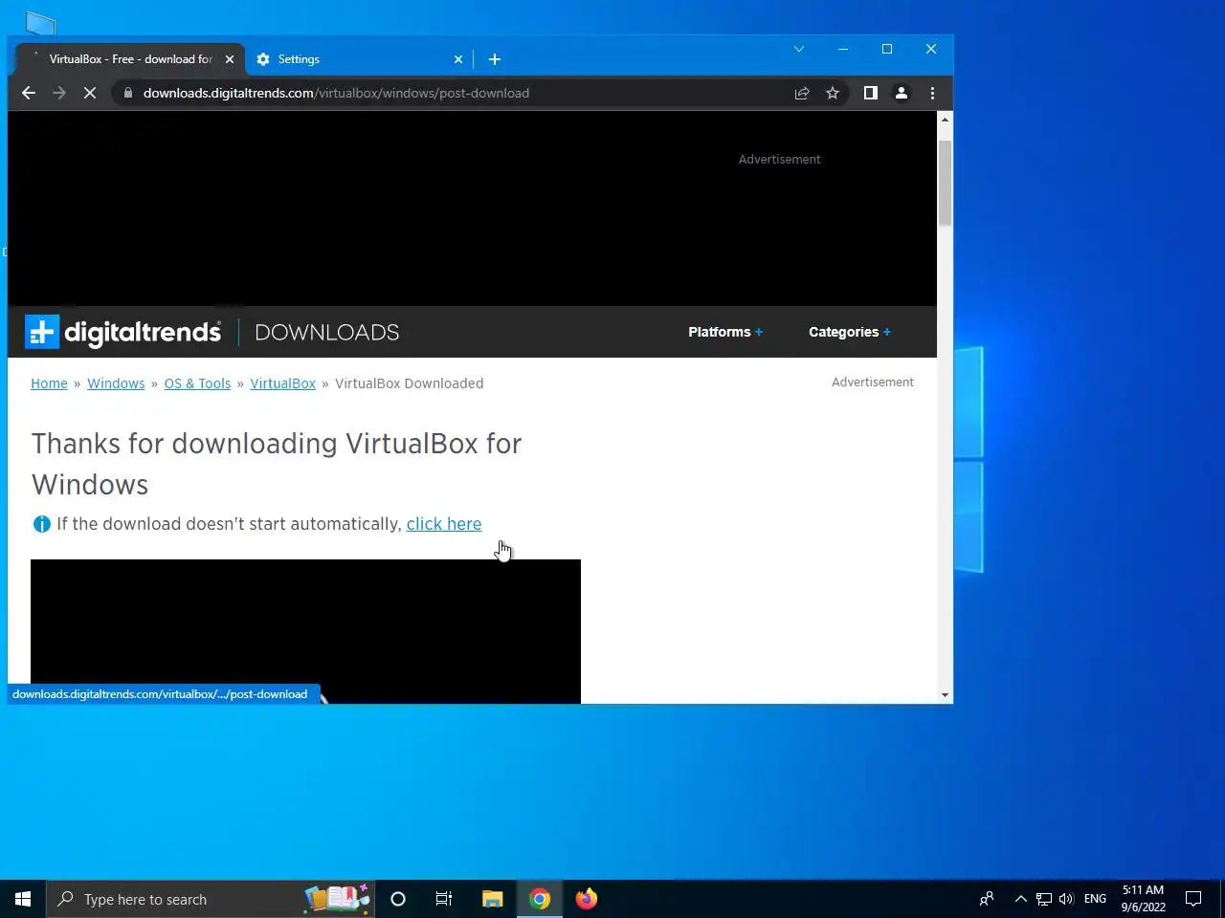The height and width of the screenshot is (918, 1225).
Task: Launch Firefox from the taskbar
Action: pyautogui.click(x=586, y=899)
